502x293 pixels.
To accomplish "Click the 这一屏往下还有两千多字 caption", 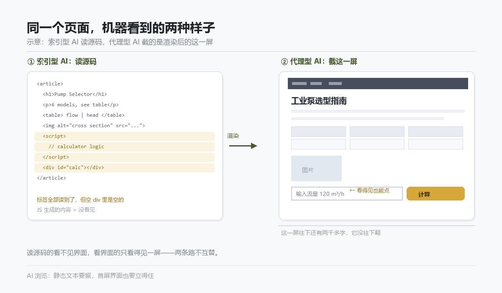I will click(x=330, y=233).
